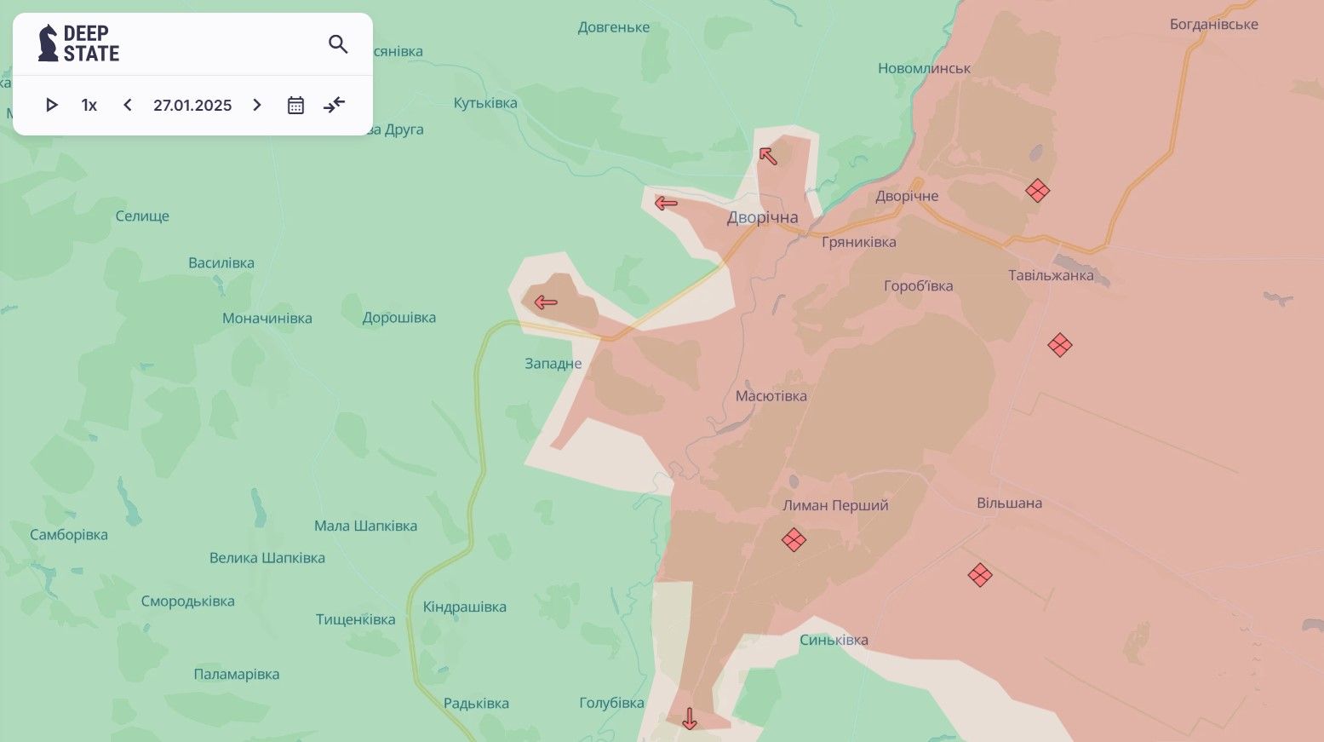Click the compare maps arrows icon

[x=335, y=105]
